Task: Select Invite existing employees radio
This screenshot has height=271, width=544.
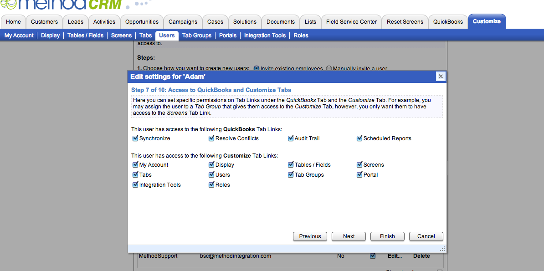Action: coord(257,68)
